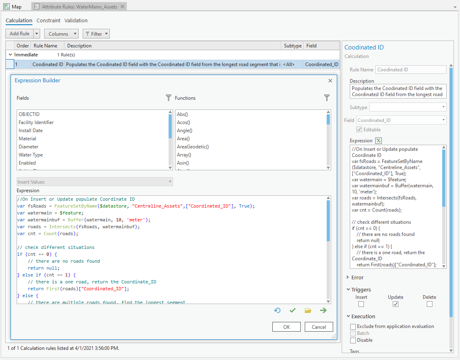The image size is (460, 360).
Task: Open a saved expression via folder icon
Action: click(x=308, y=310)
